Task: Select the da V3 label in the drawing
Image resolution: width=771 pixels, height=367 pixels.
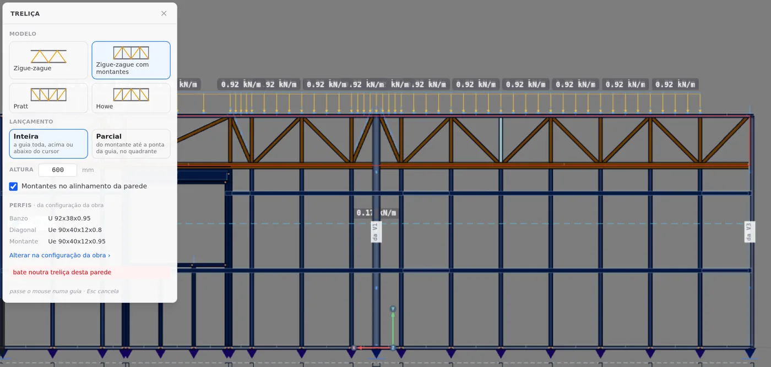Action: point(749,232)
